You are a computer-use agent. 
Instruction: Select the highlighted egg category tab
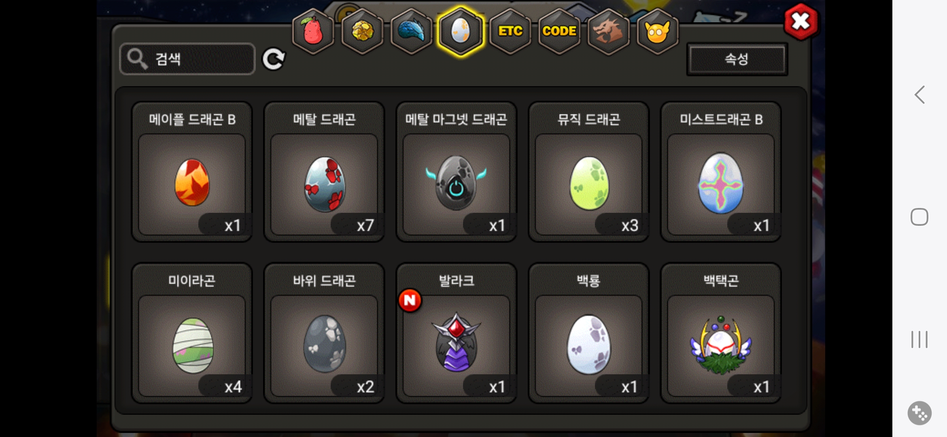click(461, 32)
